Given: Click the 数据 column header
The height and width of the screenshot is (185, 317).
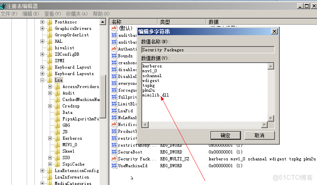Looking at the screenshot, I should (262, 21).
